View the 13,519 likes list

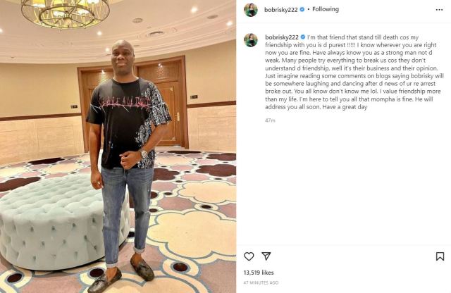259,273
